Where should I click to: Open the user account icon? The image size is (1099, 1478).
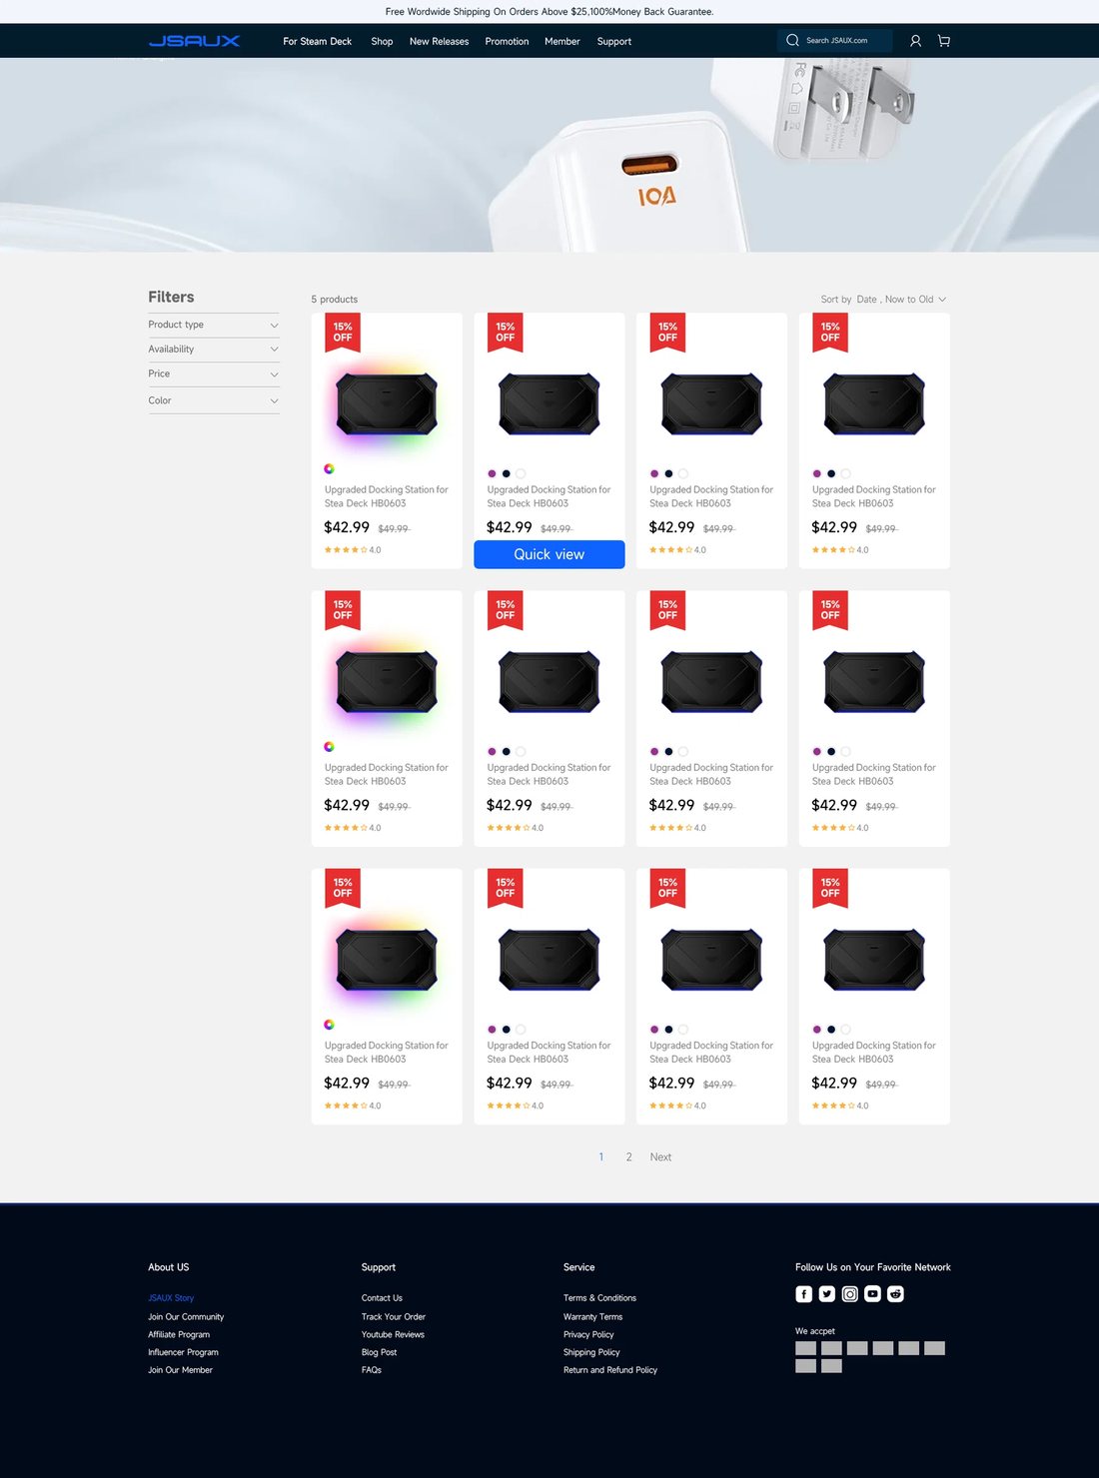pyautogui.click(x=915, y=41)
